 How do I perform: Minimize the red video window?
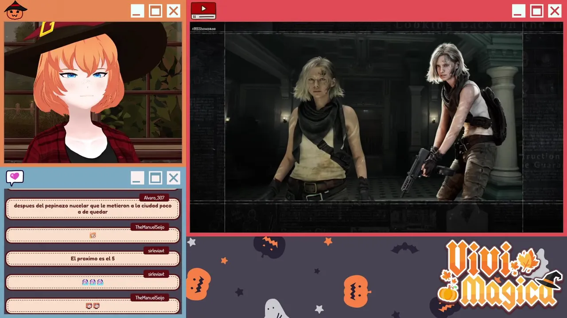tap(518, 11)
